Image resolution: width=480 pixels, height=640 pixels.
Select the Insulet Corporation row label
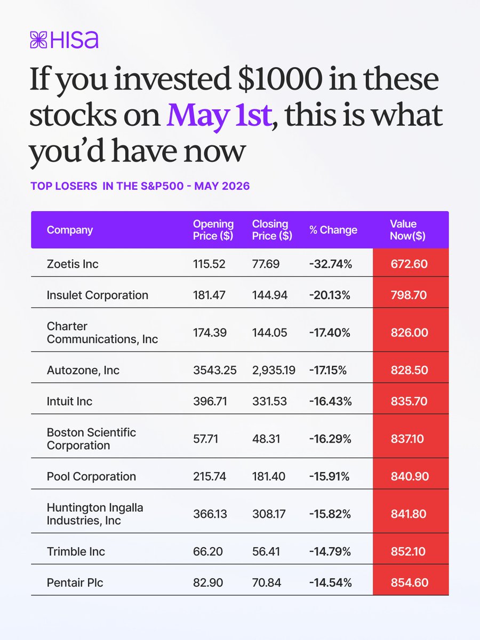click(98, 295)
